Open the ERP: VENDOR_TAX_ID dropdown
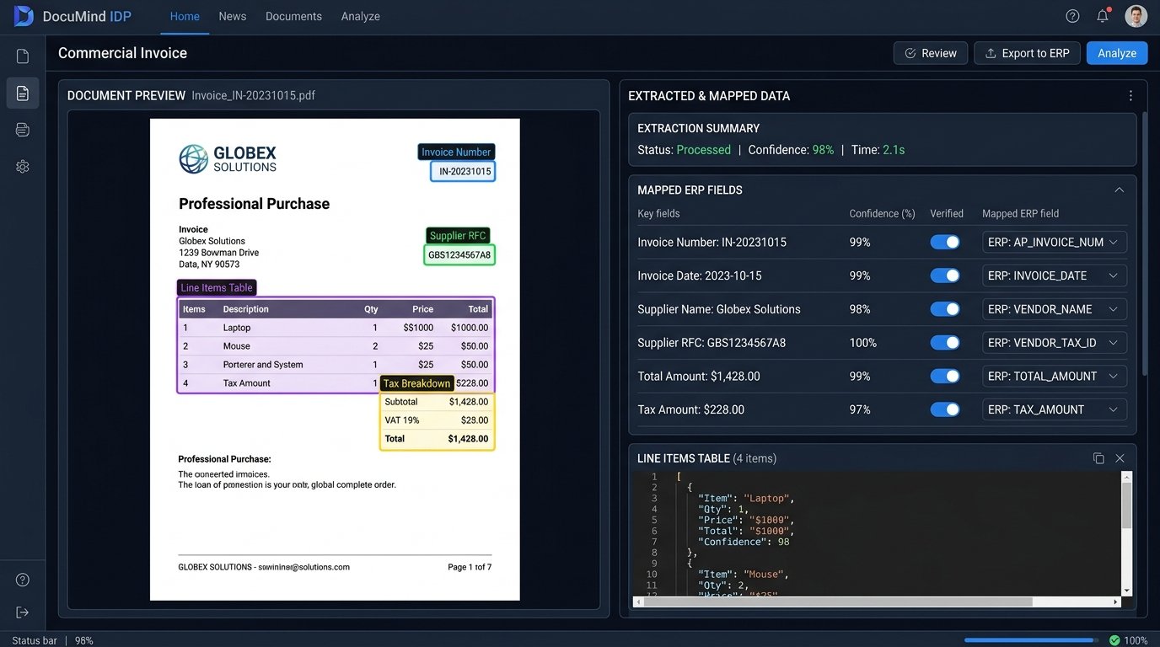 [x=1055, y=343]
